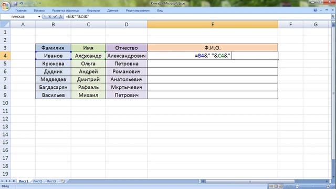Click cell containing Медведев
The image size is (336, 189).
pyautogui.click(x=53, y=79)
